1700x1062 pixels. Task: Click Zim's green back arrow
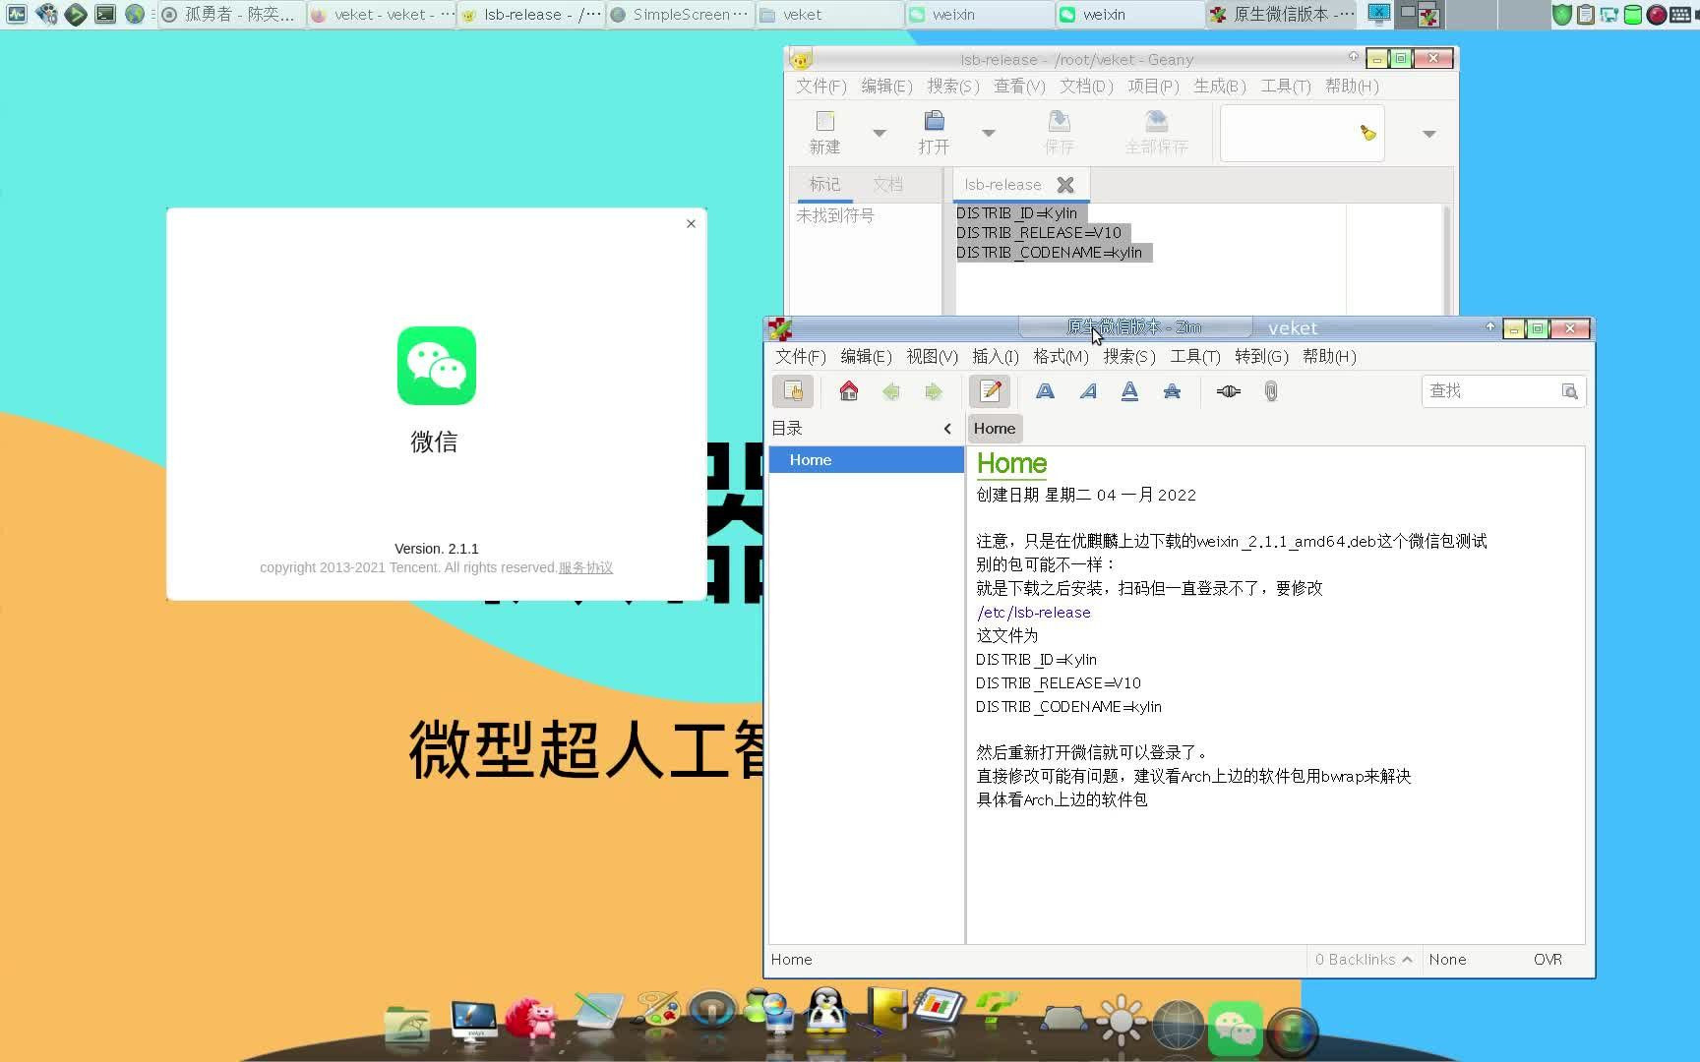click(x=891, y=391)
